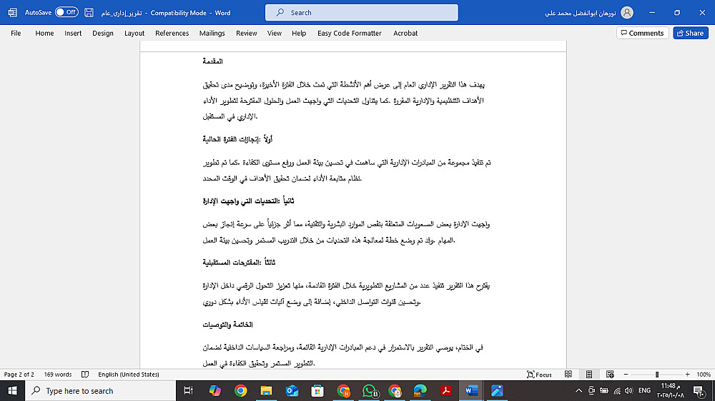Click the heading ثالثاً: المقترحات المستقبلية

pyautogui.click(x=239, y=263)
